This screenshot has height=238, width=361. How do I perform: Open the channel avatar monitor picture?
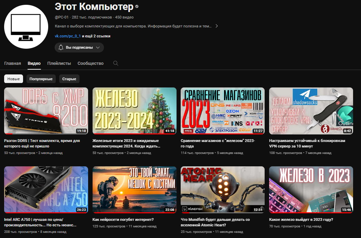click(26, 27)
